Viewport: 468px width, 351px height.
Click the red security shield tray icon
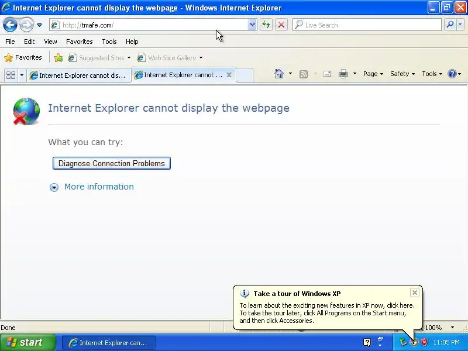pyautogui.click(x=424, y=342)
